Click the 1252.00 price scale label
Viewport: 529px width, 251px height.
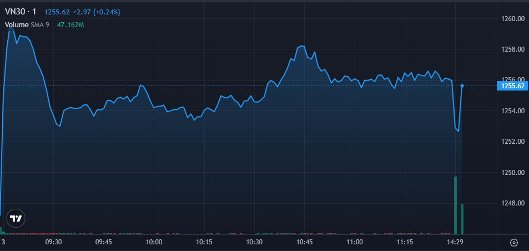pyautogui.click(x=513, y=141)
